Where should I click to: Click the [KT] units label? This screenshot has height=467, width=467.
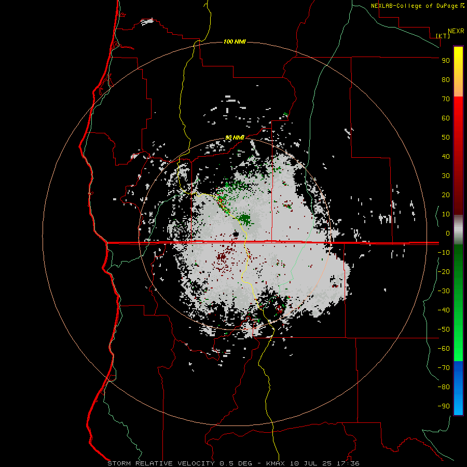(x=443, y=36)
